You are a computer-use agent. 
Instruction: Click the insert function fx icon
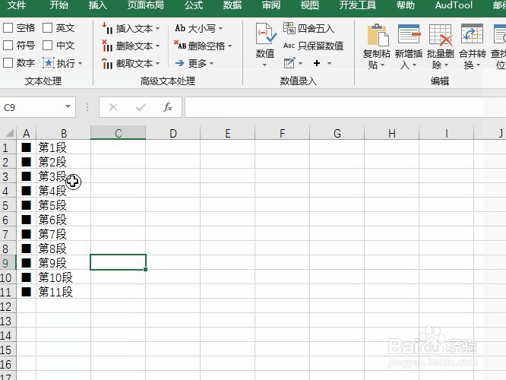click(x=168, y=107)
